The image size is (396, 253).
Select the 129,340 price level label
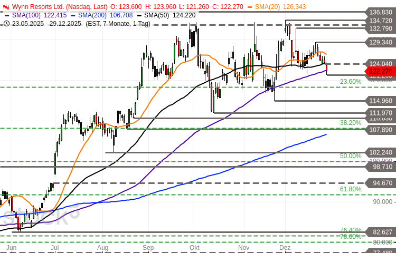pos(380,42)
